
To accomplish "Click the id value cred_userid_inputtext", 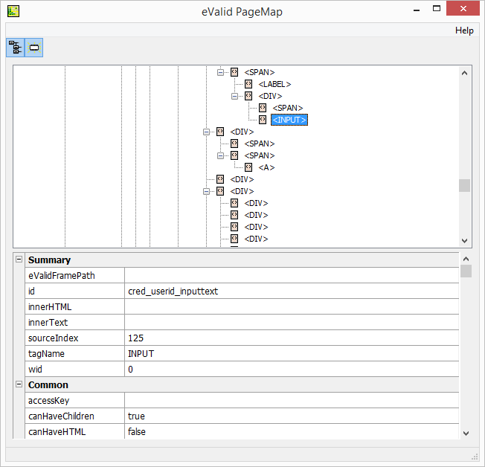I will click(173, 291).
